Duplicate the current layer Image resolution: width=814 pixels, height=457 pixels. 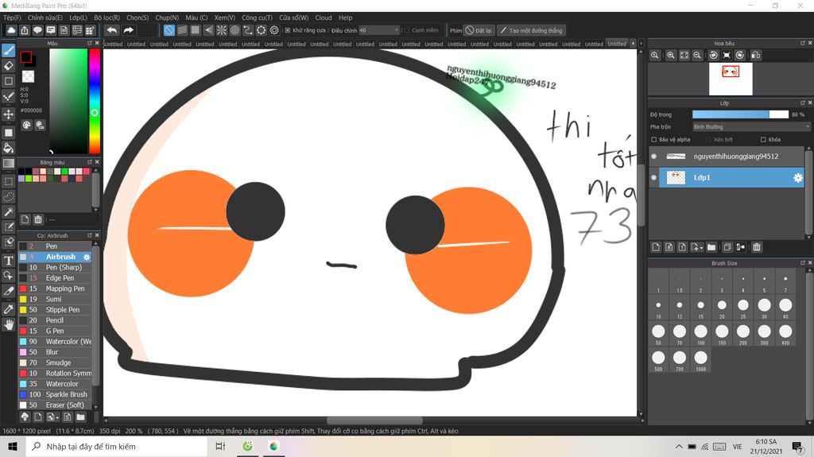(727, 247)
